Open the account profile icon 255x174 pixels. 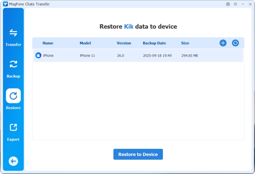click(x=228, y=4)
